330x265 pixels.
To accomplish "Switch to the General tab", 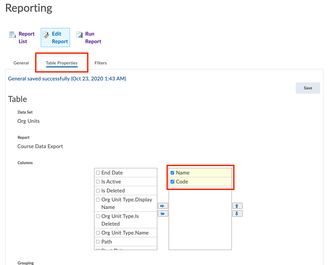I will click(21, 63).
